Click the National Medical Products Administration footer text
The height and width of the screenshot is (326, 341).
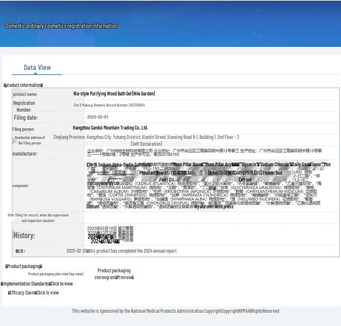(x=175, y=311)
